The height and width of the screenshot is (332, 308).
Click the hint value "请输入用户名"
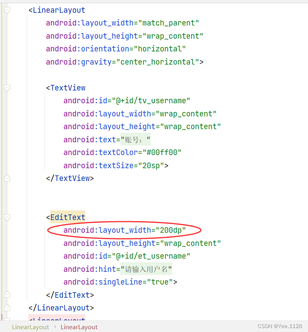(146, 269)
